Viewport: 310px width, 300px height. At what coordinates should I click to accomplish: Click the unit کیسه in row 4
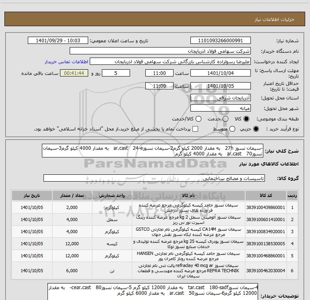112,244
